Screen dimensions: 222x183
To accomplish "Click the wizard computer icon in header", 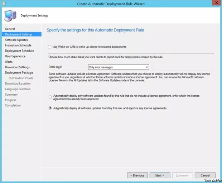I will (10, 15).
